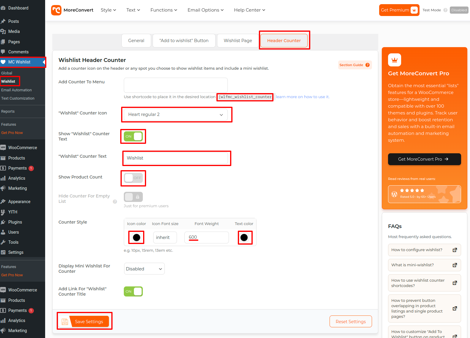This screenshot has height=338, width=470.
Task: Open the Wishlist Counter Icon dropdown
Action: pyautogui.click(x=176, y=115)
